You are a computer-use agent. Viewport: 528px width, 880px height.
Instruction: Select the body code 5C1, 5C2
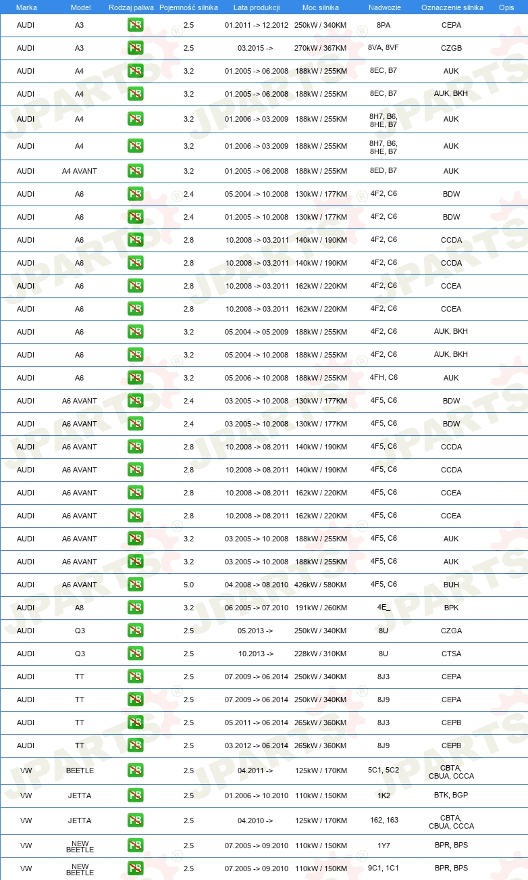pyautogui.click(x=384, y=771)
